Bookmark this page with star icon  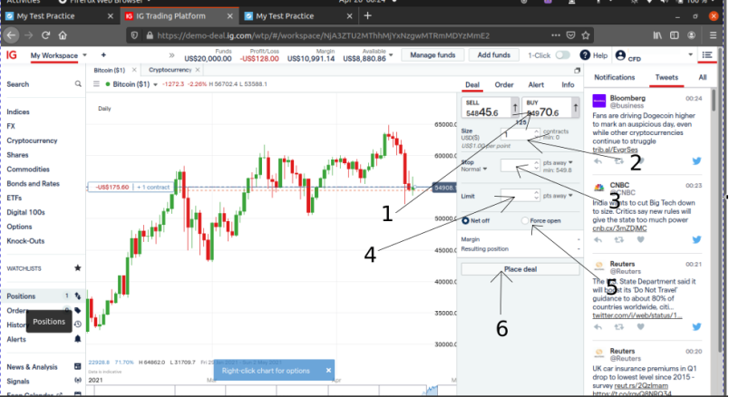(586, 35)
